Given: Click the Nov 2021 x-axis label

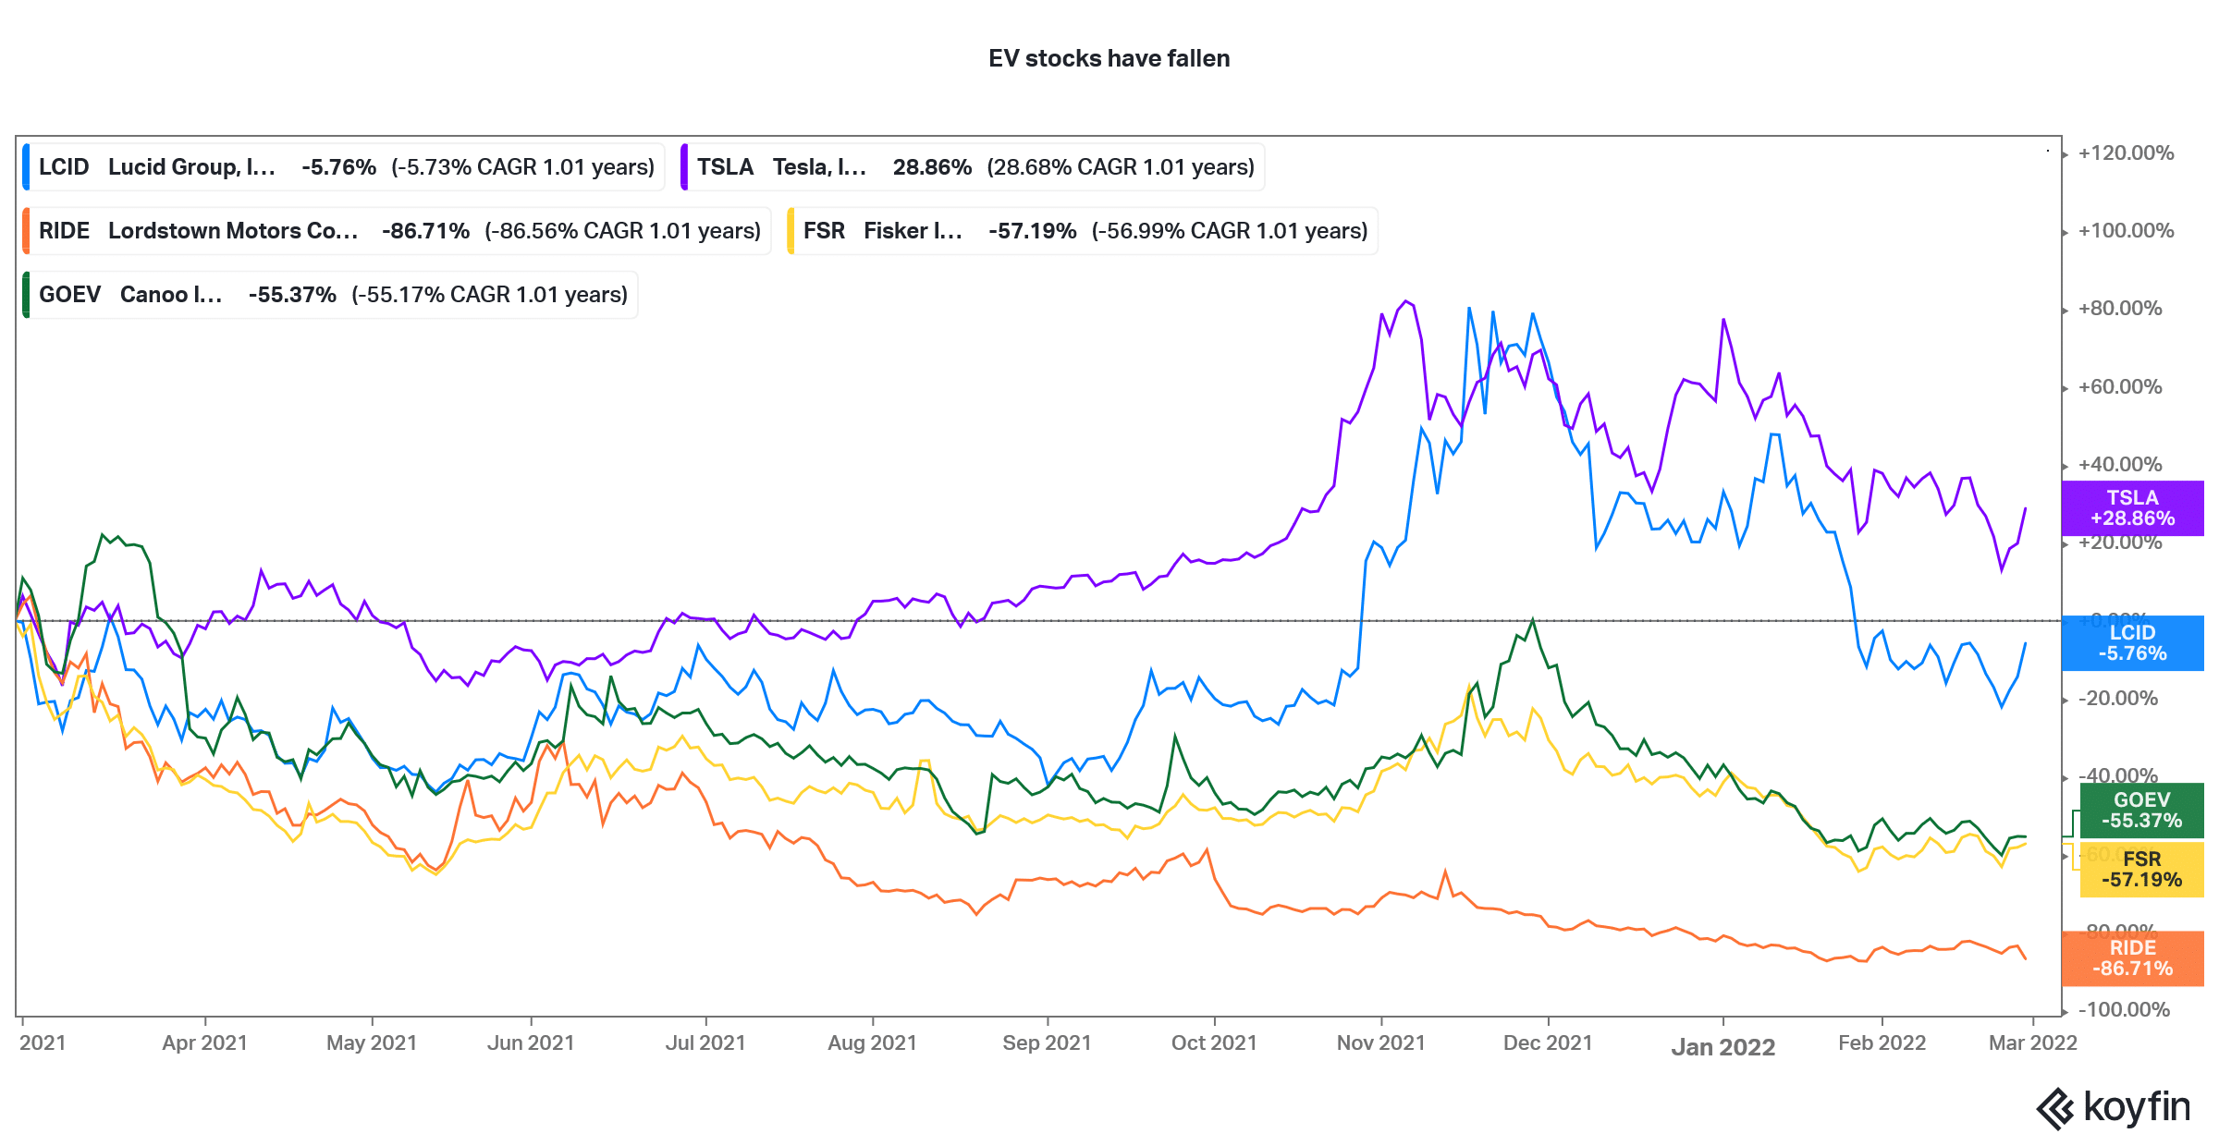Looking at the screenshot, I should coord(1380,1043).
